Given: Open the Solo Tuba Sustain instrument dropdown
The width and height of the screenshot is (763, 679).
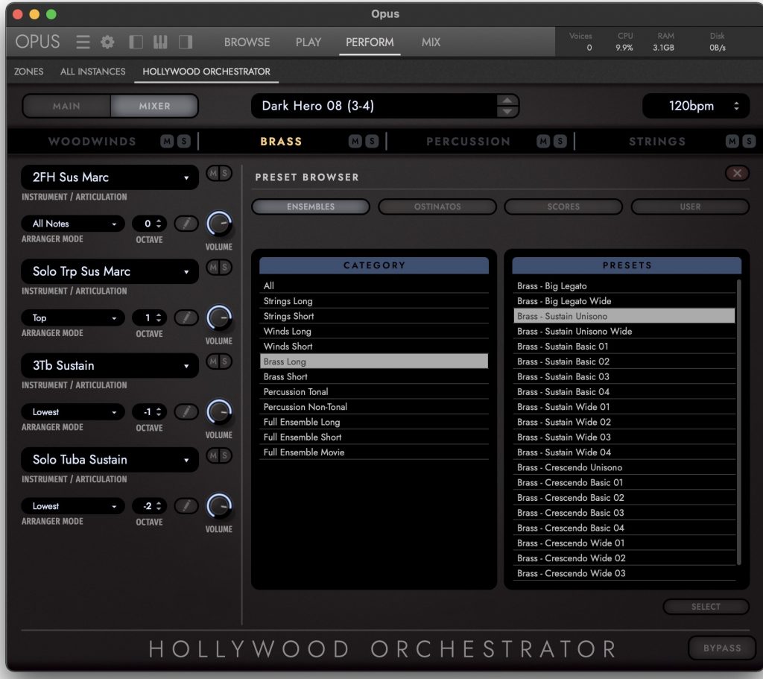Looking at the screenshot, I should pos(110,459).
